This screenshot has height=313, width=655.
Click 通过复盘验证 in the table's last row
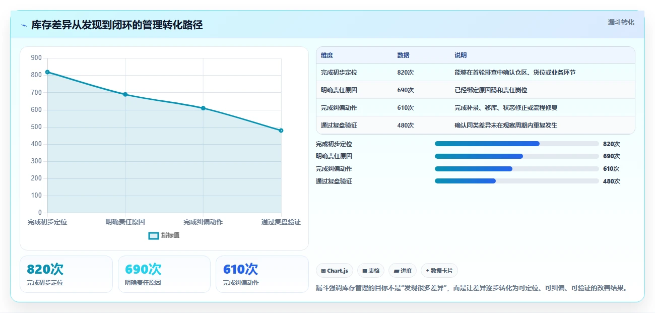coord(339,126)
